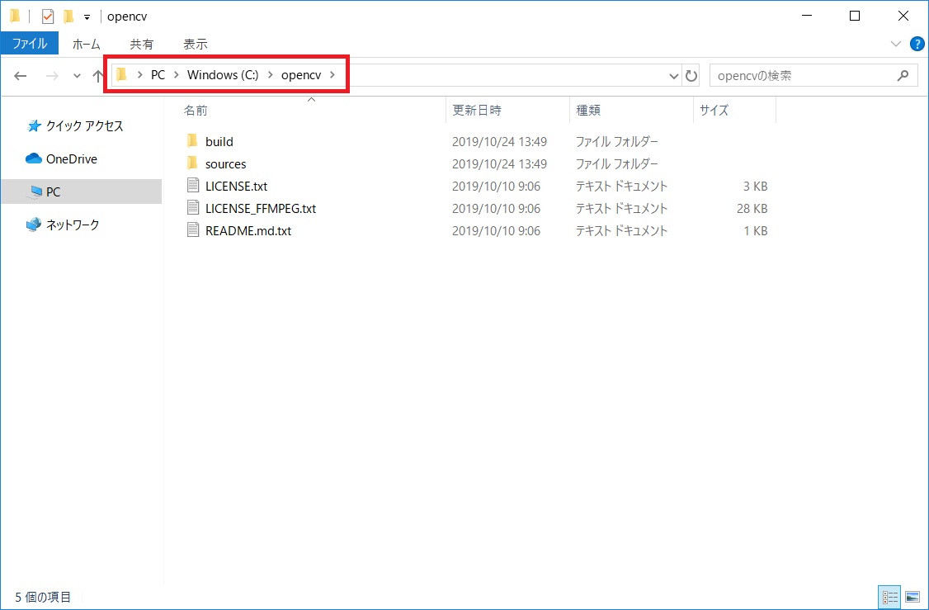Select the sources folder name

pos(226,164)
